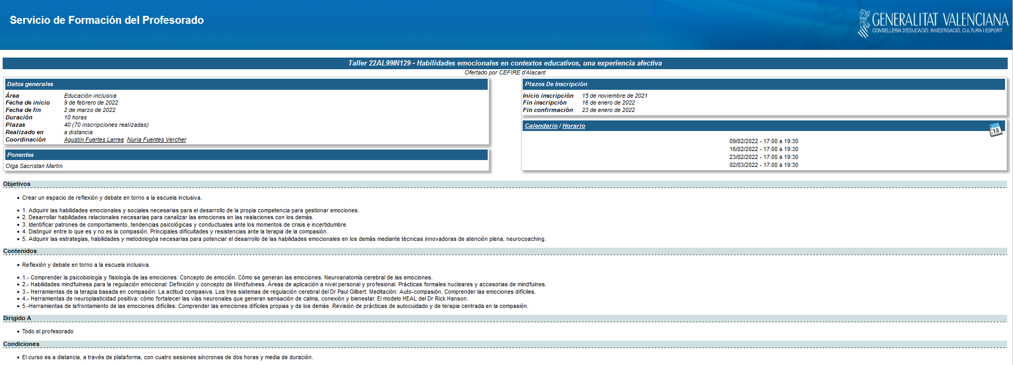Image resolution: width=1013 pixels, height=365 pixels.
Task: Open the Horario link
Action: [573, 126]
